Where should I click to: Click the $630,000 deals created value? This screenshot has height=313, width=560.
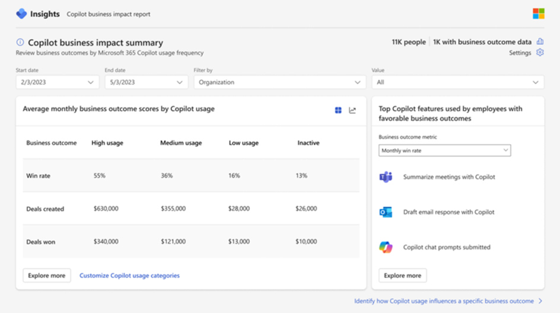tap(106, 209)
